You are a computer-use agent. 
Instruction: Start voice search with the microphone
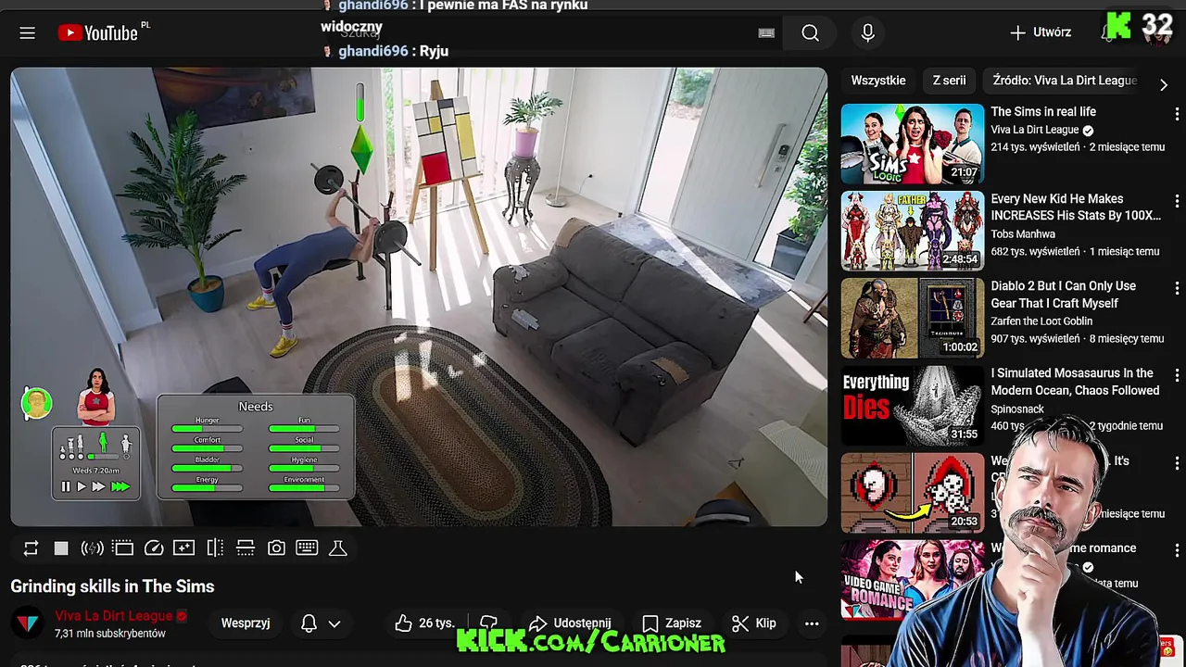pyautogui.click(x=868, y=33)
